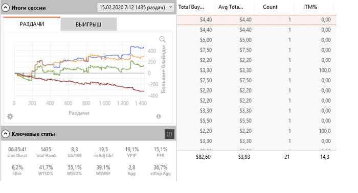Select the highlighted first $4,40 tournament row
Viewport: 358px width, 193px height.
click(x=256, y=19)
